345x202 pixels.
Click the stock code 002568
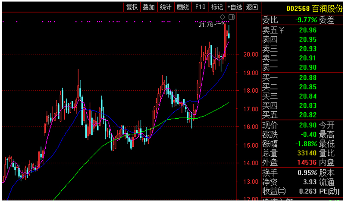[x=299, y=8]
